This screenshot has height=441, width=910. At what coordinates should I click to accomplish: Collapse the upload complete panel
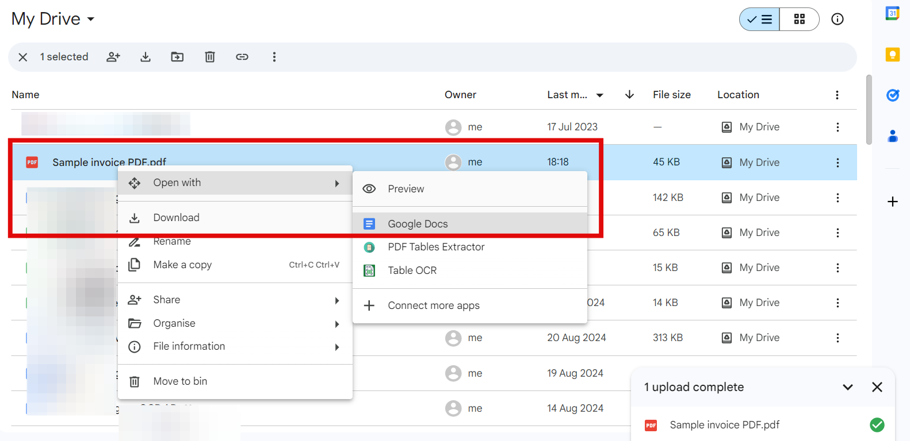(x=847, y=387)
